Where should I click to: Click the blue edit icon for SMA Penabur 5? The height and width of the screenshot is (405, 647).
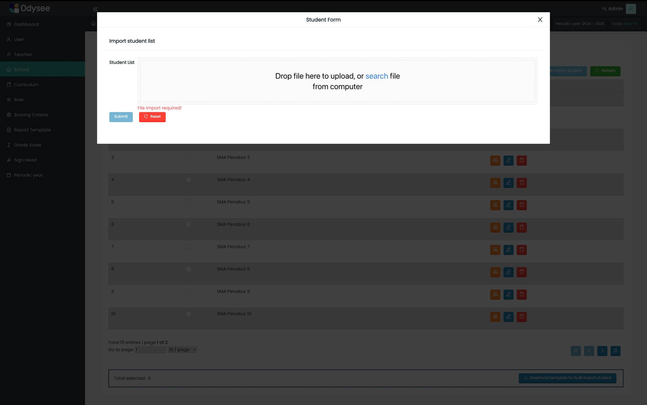tap(508, 205)
